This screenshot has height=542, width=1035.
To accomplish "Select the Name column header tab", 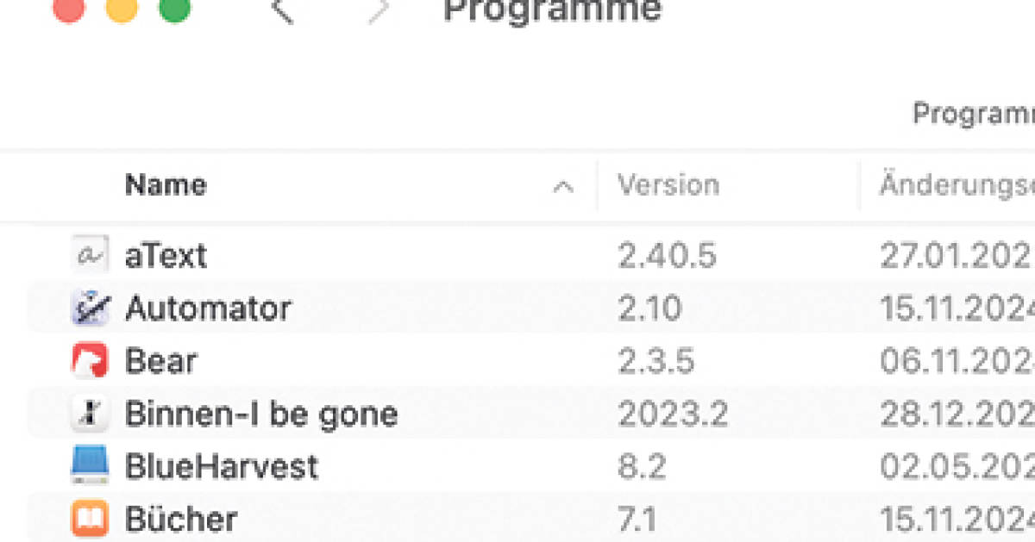I will click(166, 184).
